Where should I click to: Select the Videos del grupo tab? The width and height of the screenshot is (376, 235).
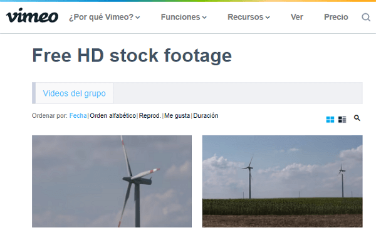75,93
